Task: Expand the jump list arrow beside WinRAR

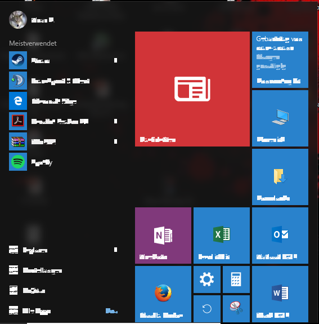Action: [x=115, y=141]
